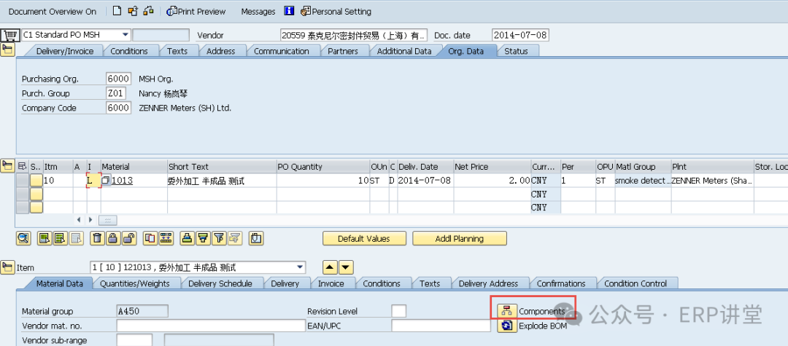Click the delete item trash icon
The width and height of the screenshot is (788, 346).
tap(97, 238)
